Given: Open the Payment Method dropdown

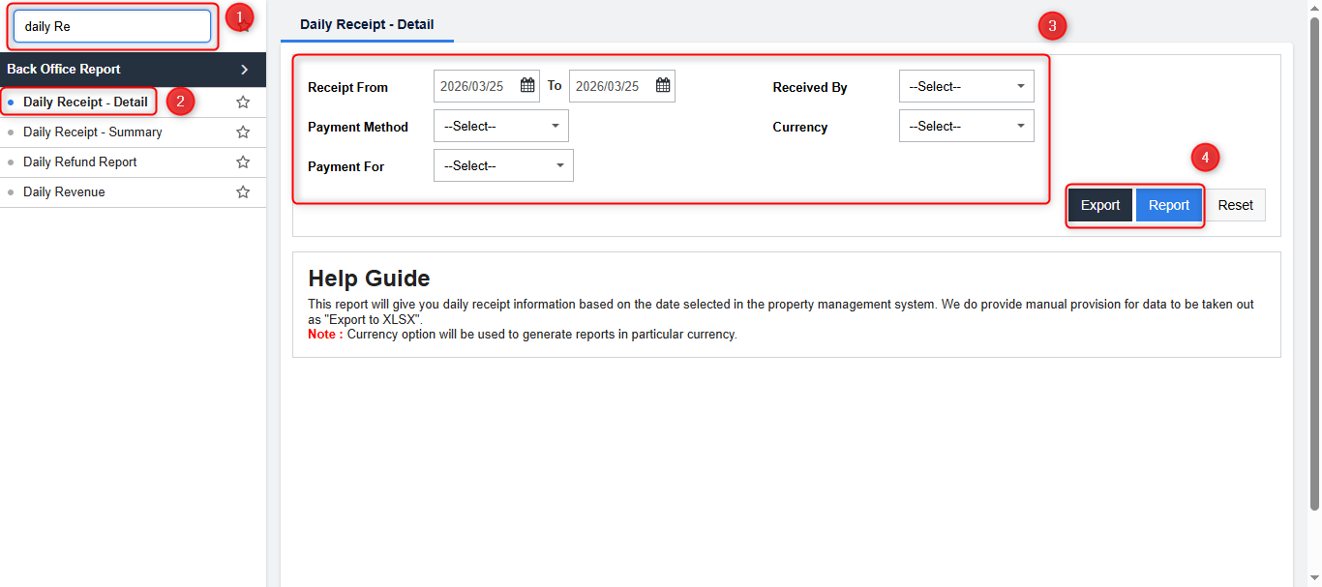Looking at the screenshot, I should [x=501, y=126].
